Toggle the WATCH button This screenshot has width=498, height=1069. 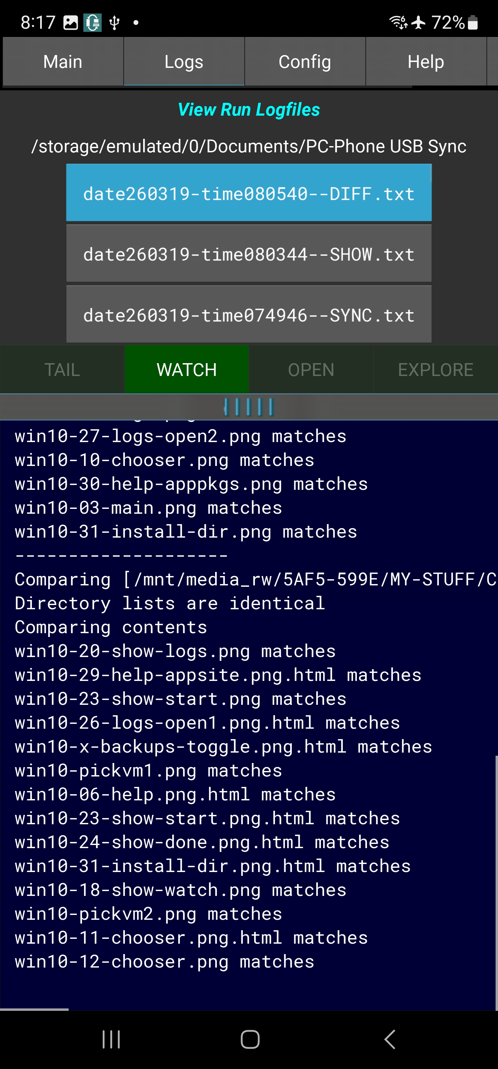click(187, 370)
